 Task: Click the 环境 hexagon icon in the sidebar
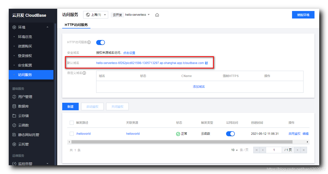coord(14,27)
